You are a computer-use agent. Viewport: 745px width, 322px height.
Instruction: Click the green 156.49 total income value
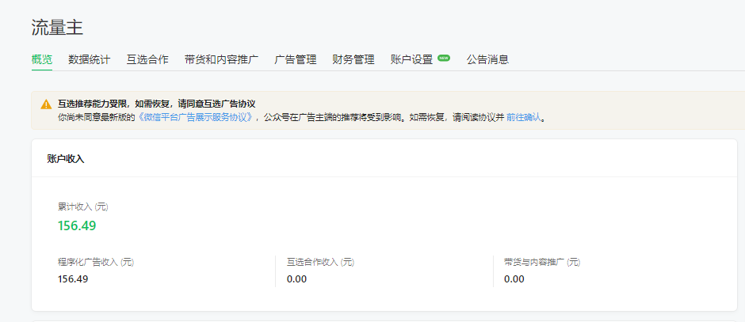[77, 225]
